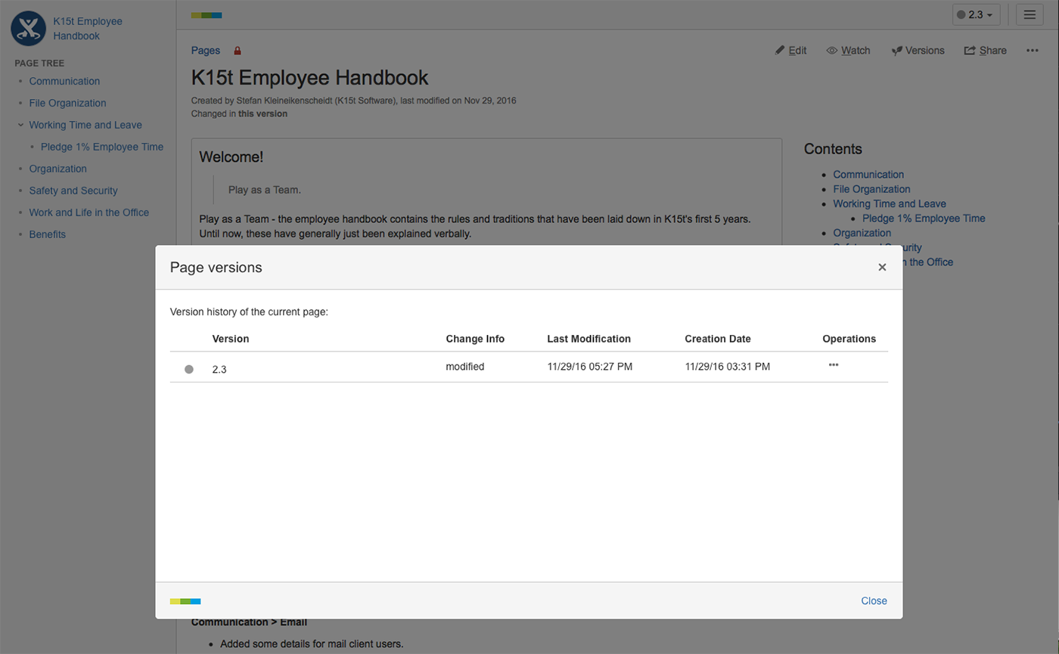Click the color stripe logo in dialog footer
Screen dimensions: 1059x654
185,601
